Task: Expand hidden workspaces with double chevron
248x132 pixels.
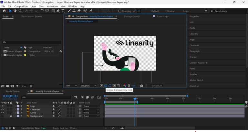Action: tap(206, 11)
